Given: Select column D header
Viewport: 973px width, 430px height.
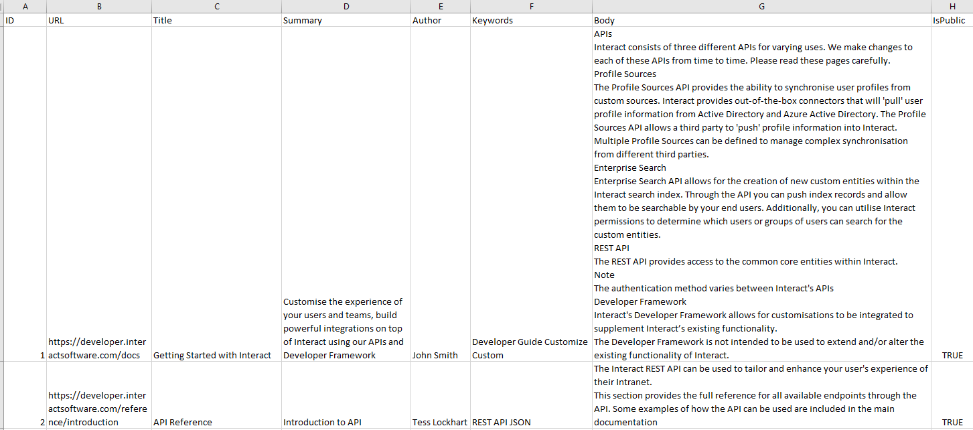Looking at the screenshot, I should pos(346,7).
